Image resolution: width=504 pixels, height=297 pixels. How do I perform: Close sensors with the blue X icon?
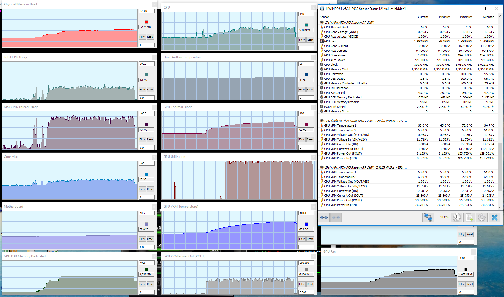[x=495, y=217]
